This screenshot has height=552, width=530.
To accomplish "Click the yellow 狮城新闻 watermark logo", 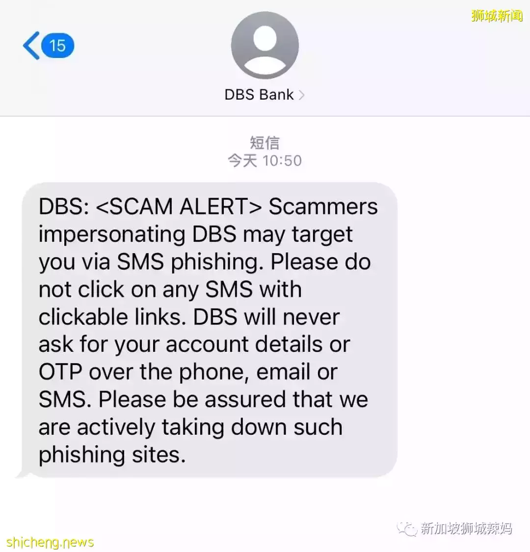I will 497,16.
